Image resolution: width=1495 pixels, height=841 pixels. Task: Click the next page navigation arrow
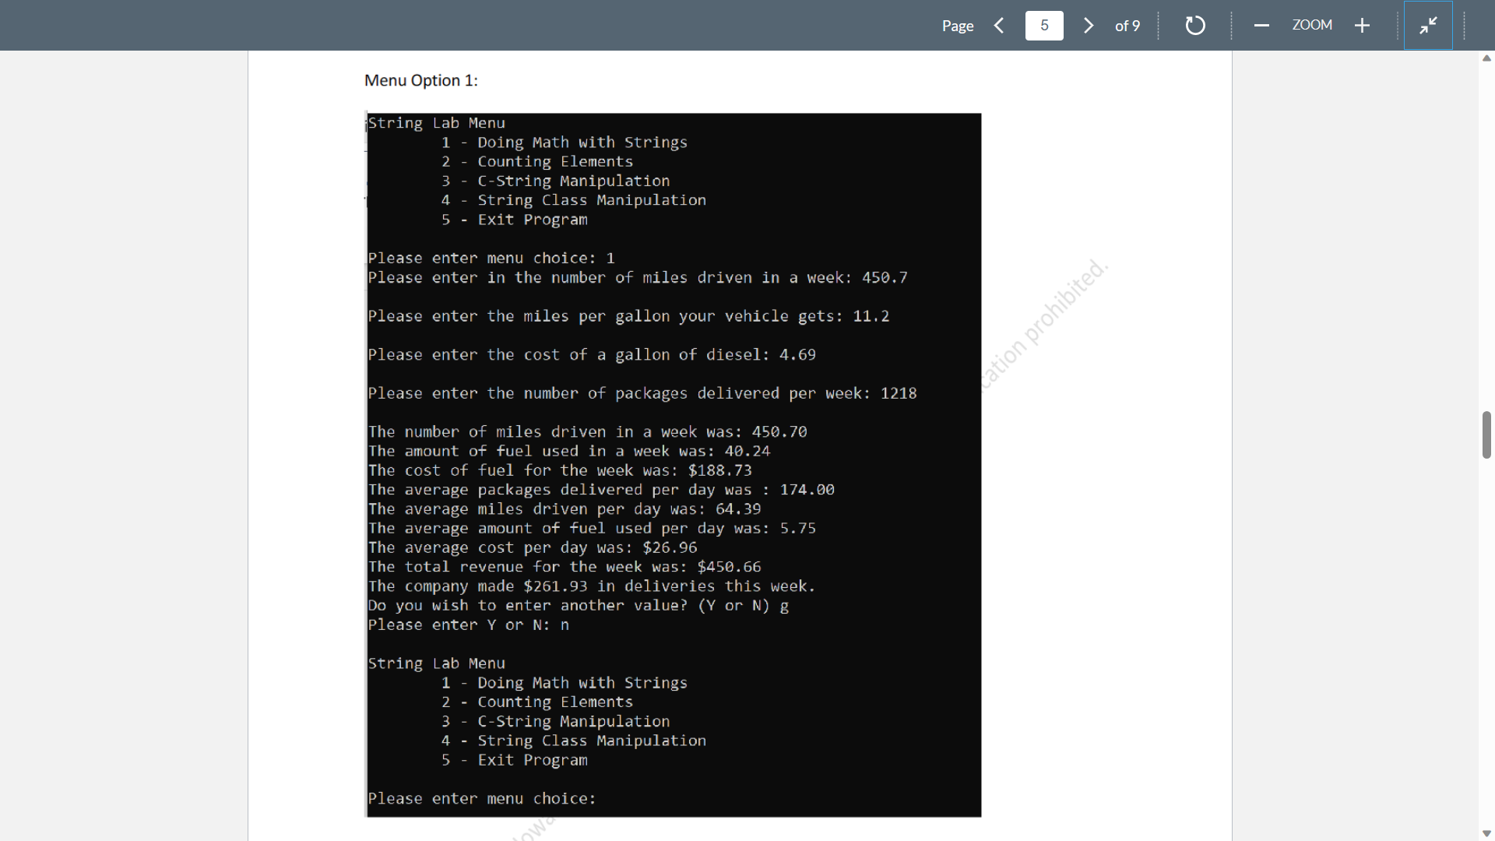[x=1087, y=25]
